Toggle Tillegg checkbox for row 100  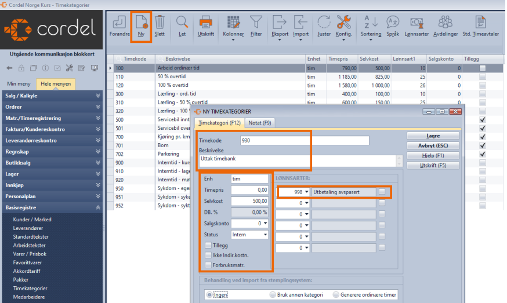(483, 68)
